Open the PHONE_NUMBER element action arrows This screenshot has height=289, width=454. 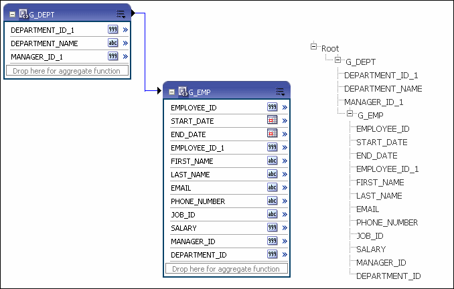point(285,201)
